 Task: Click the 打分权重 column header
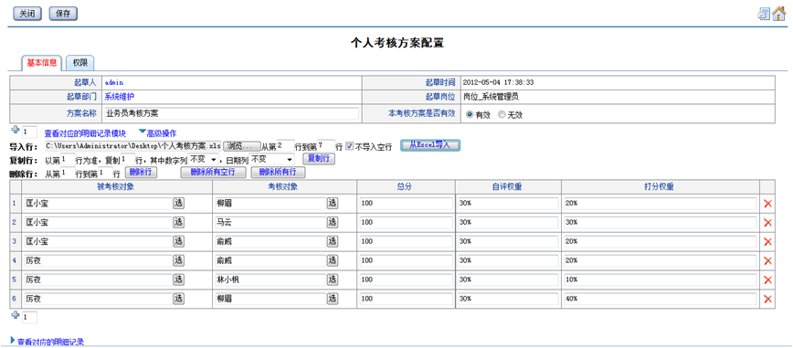660,186
